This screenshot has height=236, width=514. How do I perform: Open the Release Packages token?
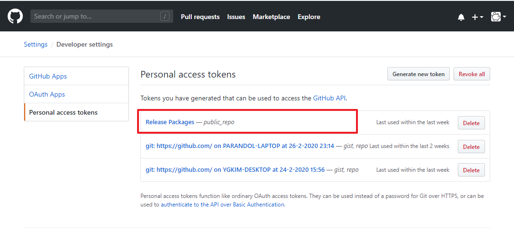coord(170,122)
